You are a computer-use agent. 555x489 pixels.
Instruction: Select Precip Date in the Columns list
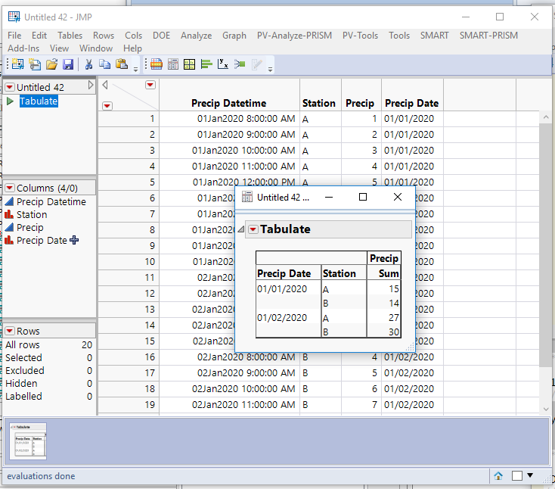pos(42,240)
